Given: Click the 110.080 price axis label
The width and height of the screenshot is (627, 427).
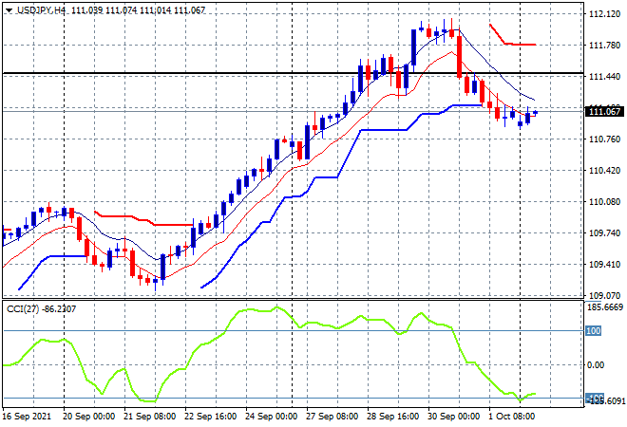Looking at the screenshot, I should point(604,202).
